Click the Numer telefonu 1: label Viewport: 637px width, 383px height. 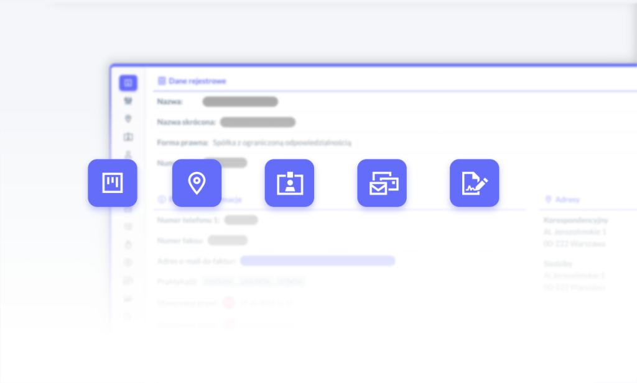[x=188, y=220]
